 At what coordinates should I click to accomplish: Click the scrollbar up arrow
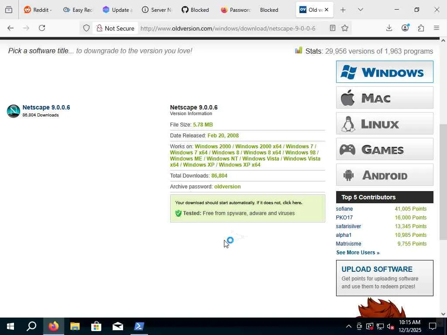(443, 41)
